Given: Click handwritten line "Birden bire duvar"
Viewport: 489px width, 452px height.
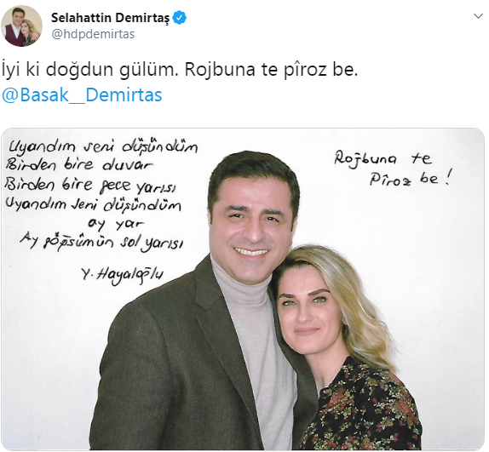Looking at the screenshot, I should 79,165.
